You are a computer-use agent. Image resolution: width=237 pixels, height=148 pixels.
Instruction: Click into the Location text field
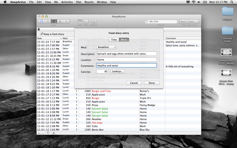(x=126, y=59)
